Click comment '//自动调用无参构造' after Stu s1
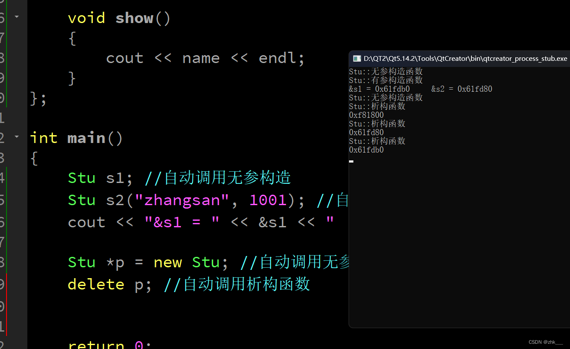Screen dimensions: 570x349 [218, 178]
